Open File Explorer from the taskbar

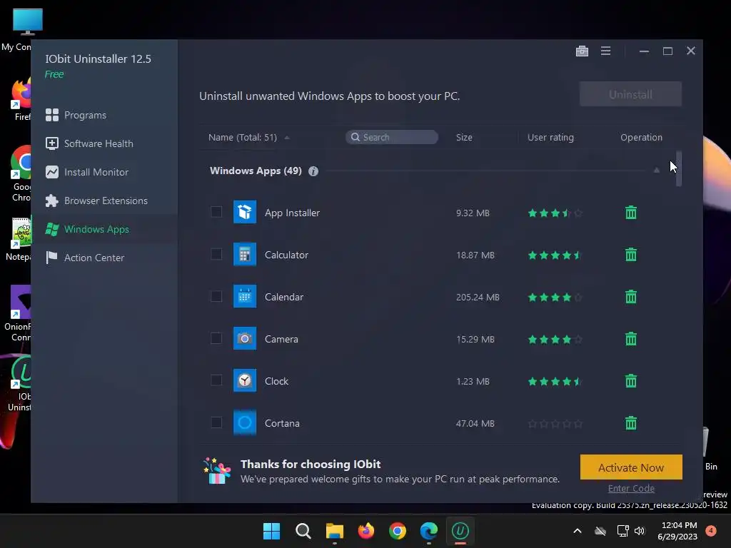coord(334,531)
